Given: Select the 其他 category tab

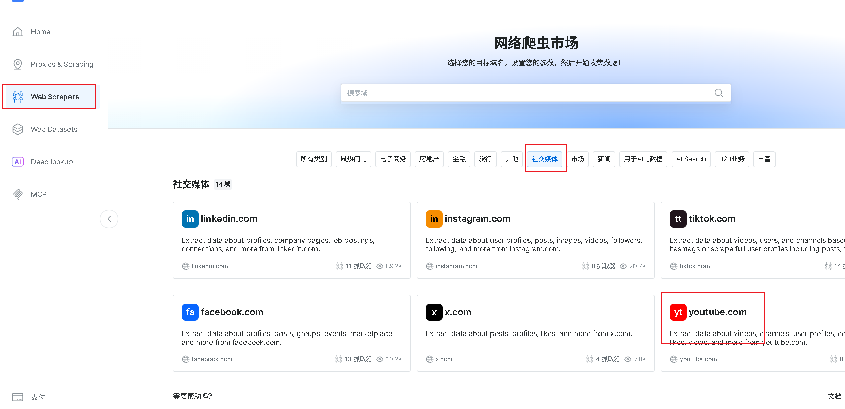Looking at the screenshot, I should (512, 159).
